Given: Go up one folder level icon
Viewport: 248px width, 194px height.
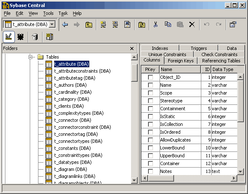Looking at the screenshot, I should click(x=89, y=25).
